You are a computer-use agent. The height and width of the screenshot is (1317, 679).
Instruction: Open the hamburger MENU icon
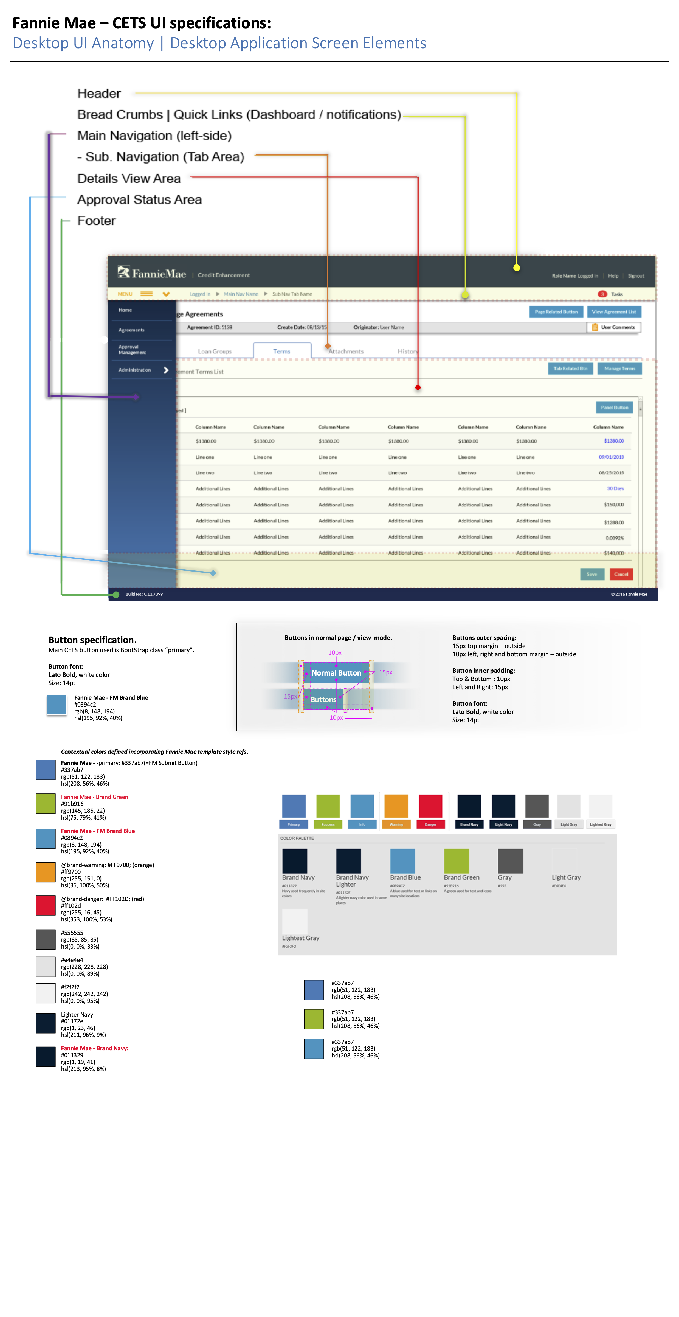point(147,294)
